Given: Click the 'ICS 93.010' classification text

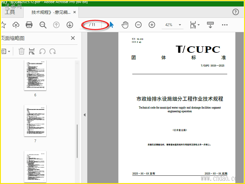Looking at the screenshot, I should tap(138, 39).
